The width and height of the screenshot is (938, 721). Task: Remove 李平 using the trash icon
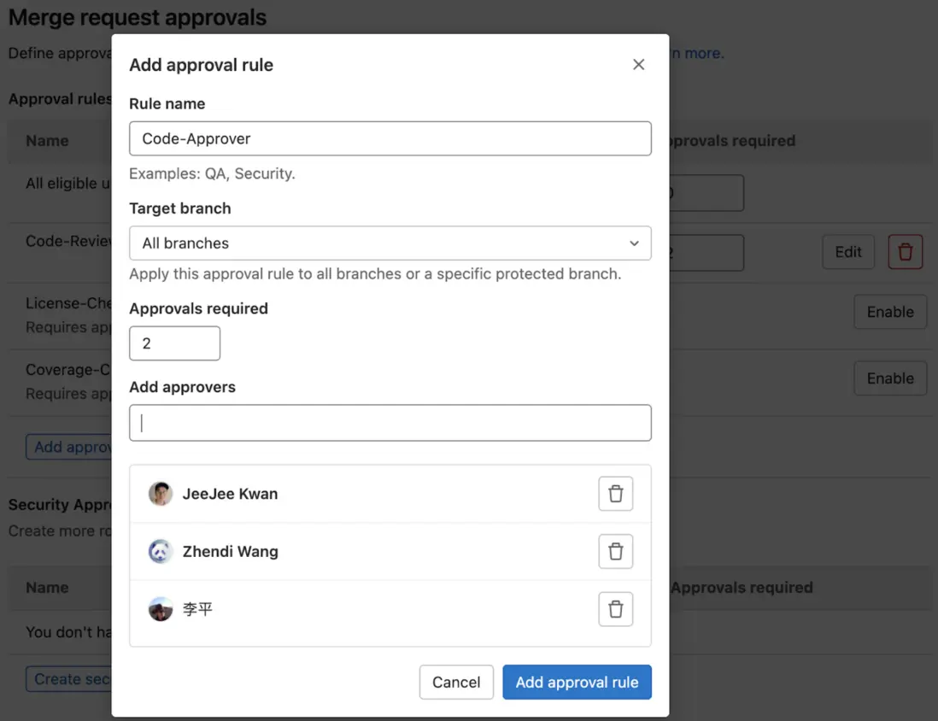click(615, 609)
